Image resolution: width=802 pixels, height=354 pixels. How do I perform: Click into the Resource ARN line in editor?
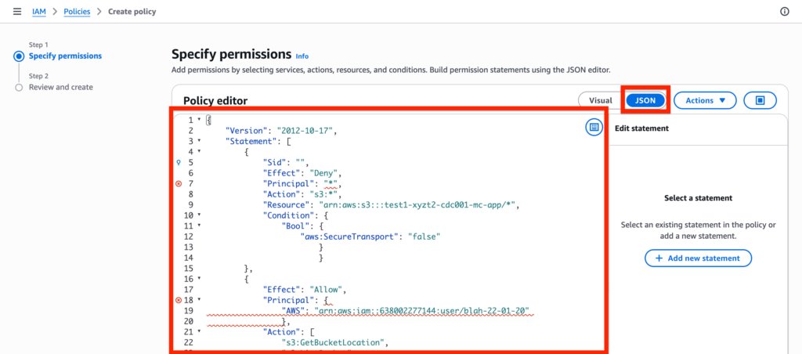[392, 204]
